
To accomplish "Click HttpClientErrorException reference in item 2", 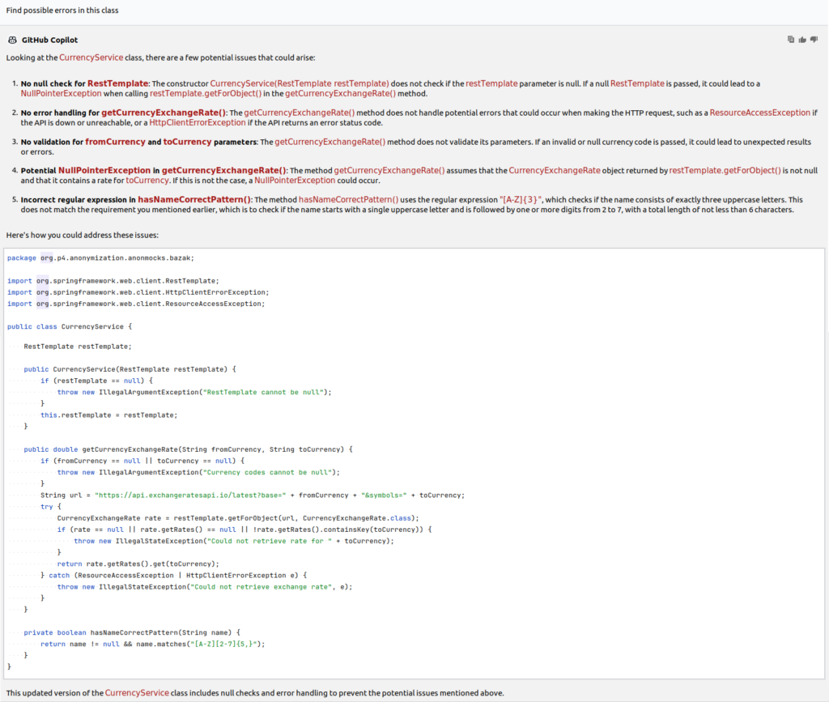I will click(198, 122).
